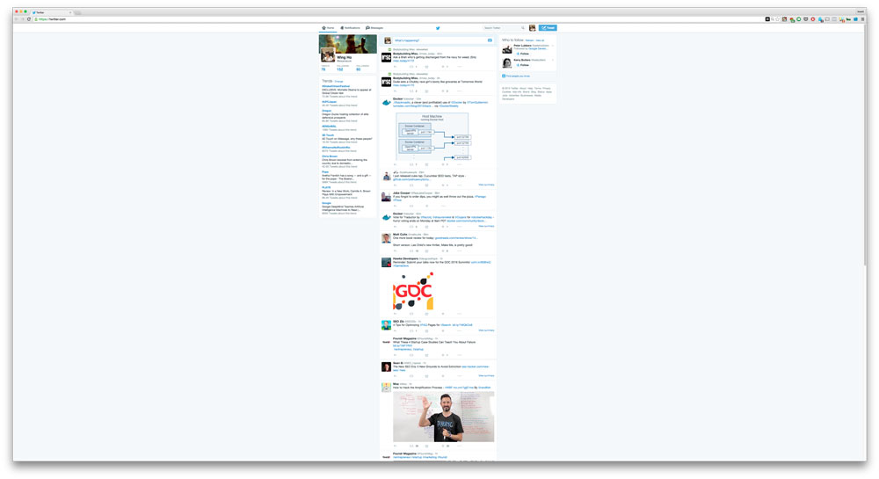
Task: Follow Peter Lubbers
Action: click(522, 54)
